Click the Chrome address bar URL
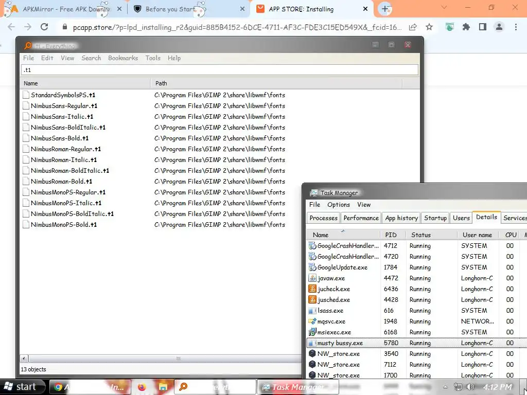Viewport: 527px width, 395px height. click(237, 27)
